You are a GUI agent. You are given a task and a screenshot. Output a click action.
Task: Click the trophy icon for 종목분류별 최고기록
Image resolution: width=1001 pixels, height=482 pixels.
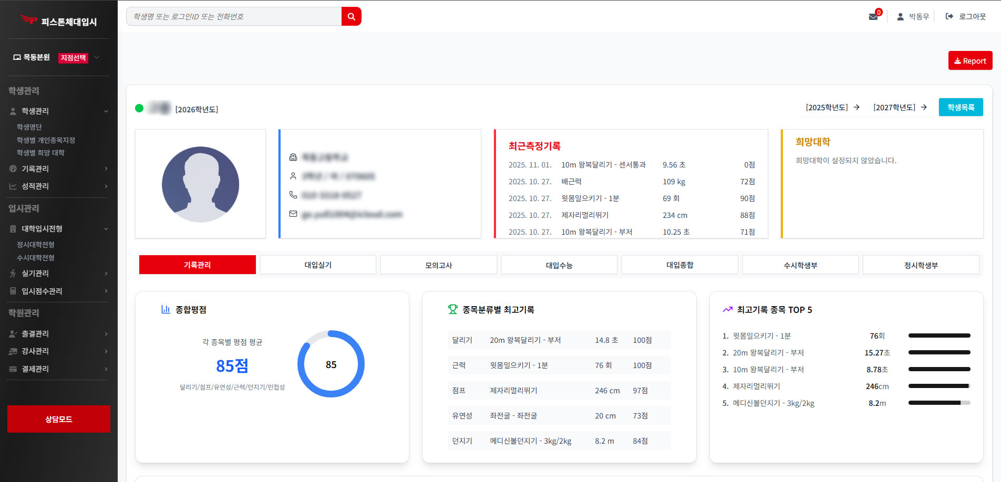[452, 309]
